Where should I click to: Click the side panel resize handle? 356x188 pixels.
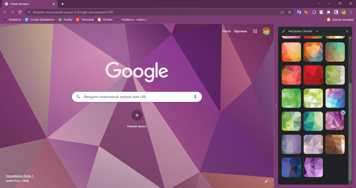pos(276,106)
